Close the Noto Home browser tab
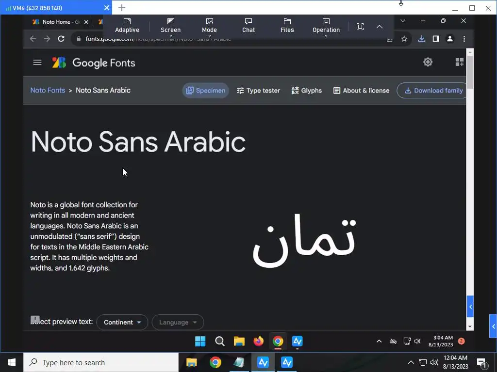The height and width of the screenshot is (372, 497). pos(86,22)
